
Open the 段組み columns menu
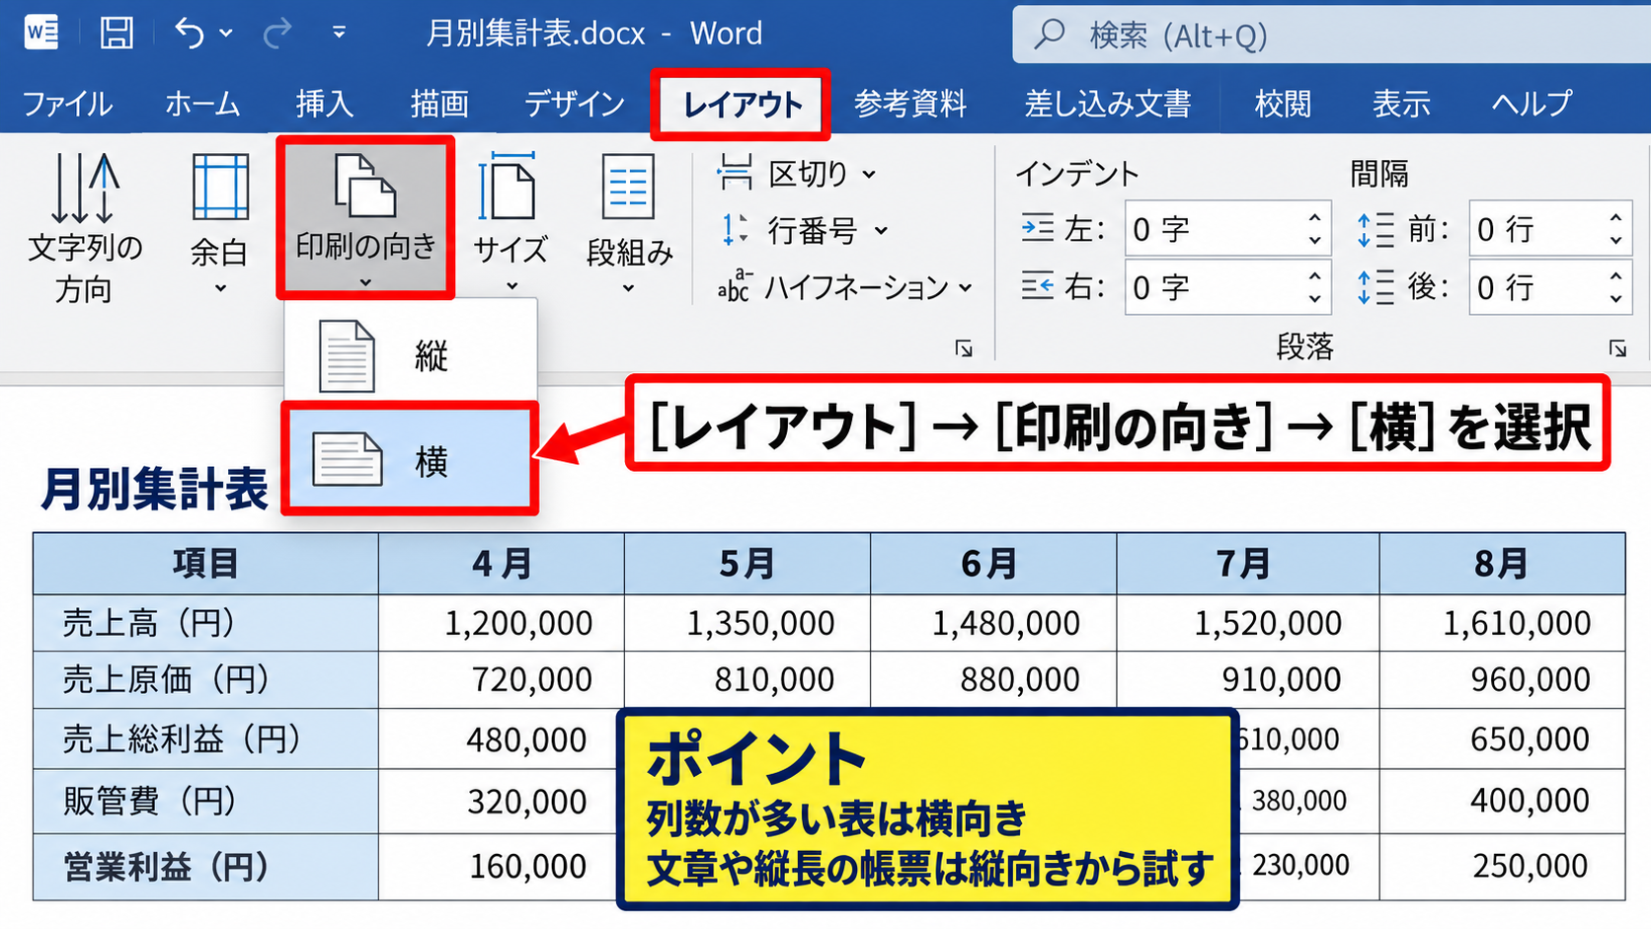[x=629, y=225]
